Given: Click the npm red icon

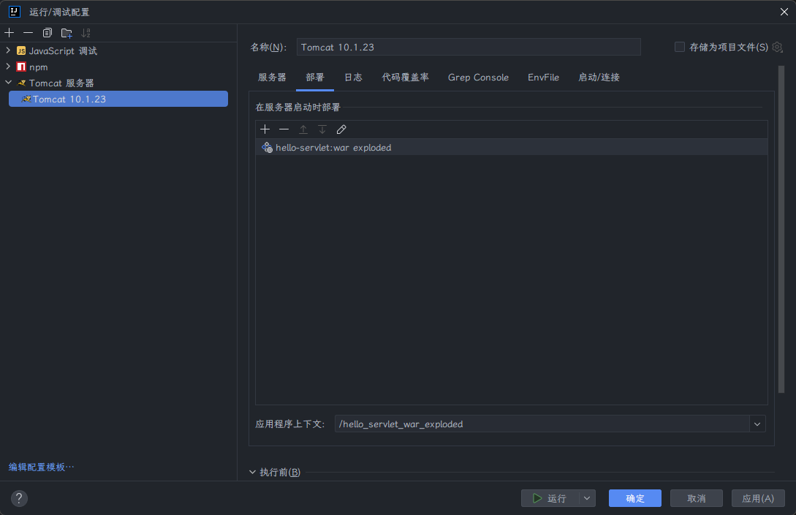Looking at the screenshot, I should pyautogui.click(x=20, y=67).
